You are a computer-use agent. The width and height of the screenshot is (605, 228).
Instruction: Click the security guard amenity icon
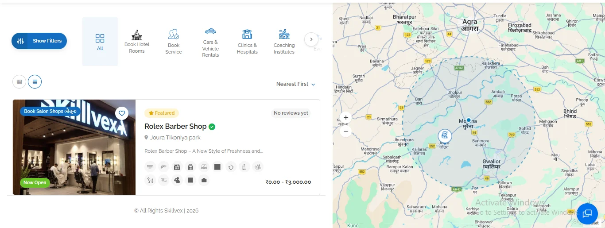177,180
